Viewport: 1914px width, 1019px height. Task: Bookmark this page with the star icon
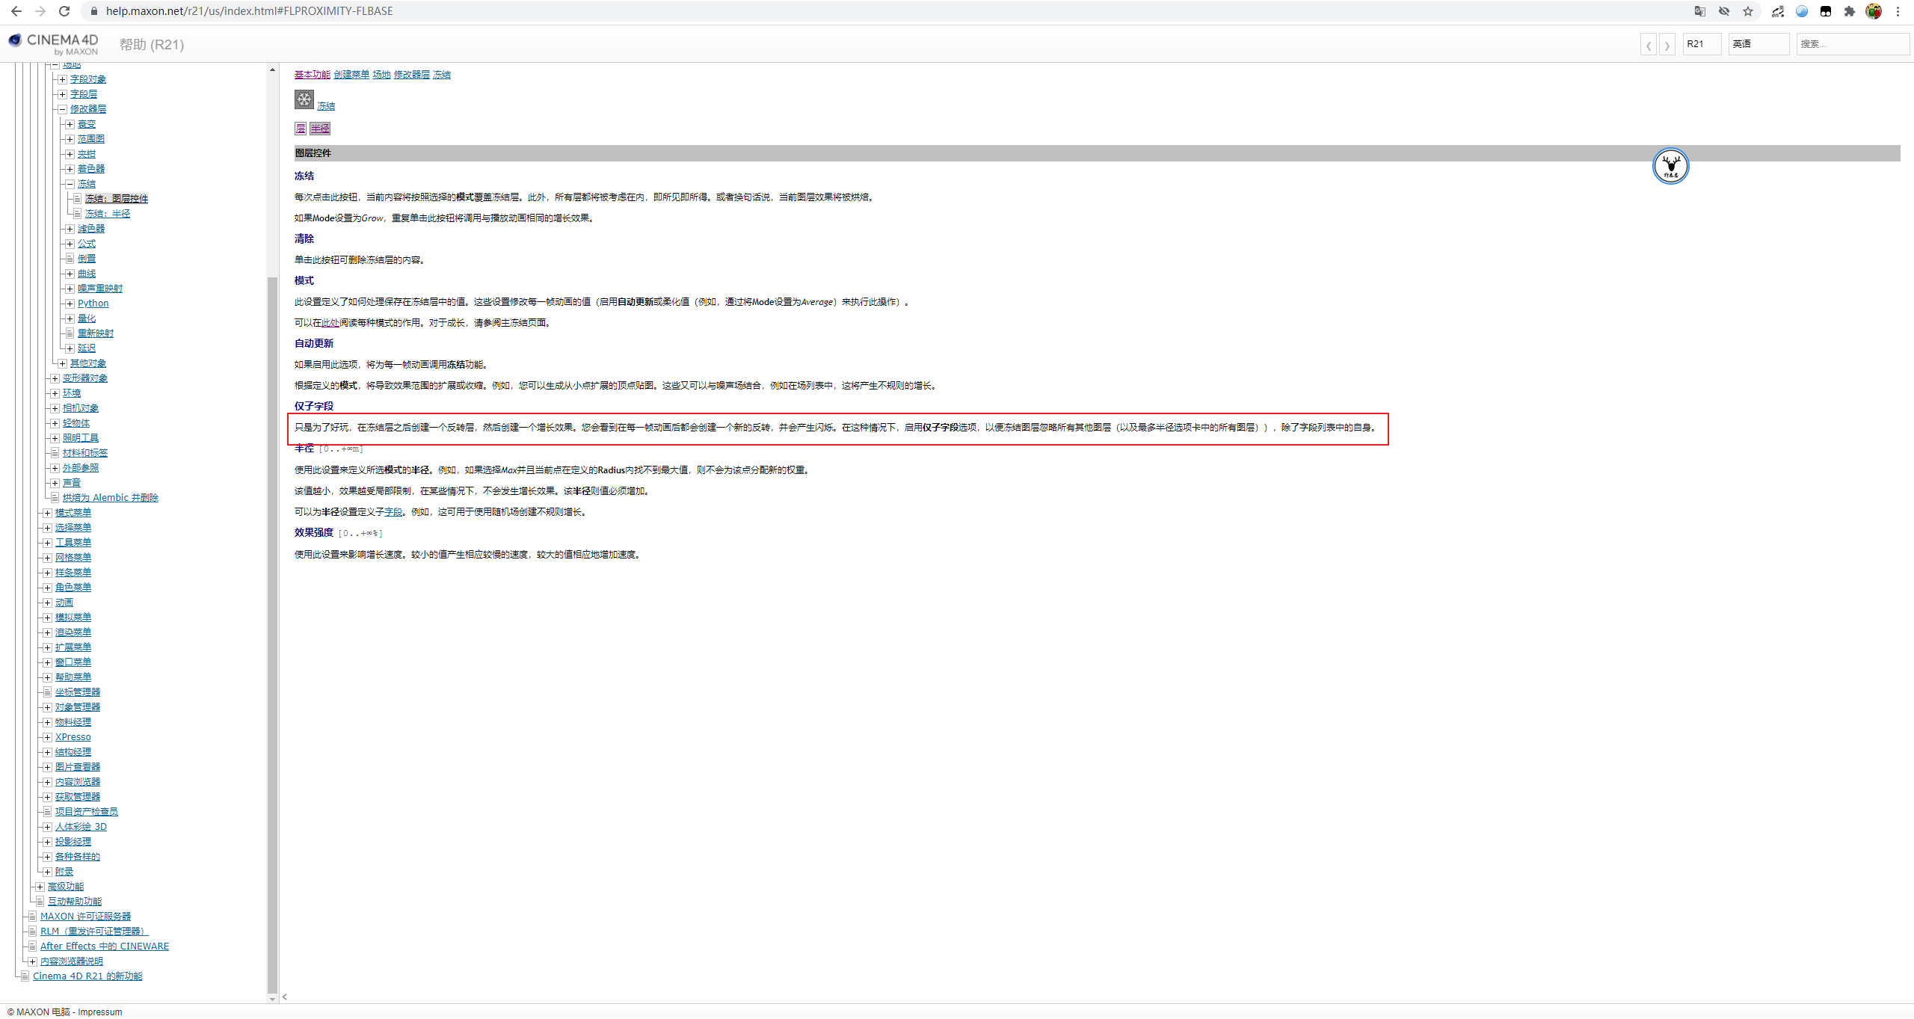coord(1747,11)
